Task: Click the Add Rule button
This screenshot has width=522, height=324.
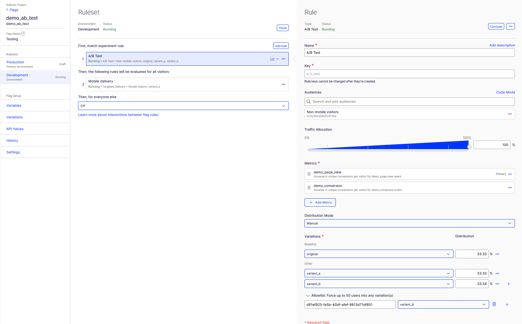Action: tap(281, 46)
